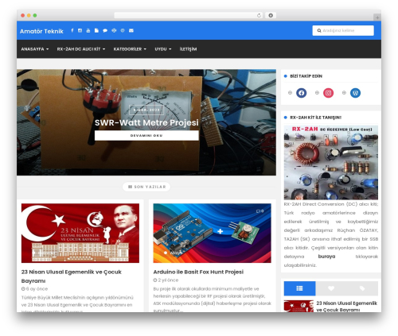
Task: Click the DEVAMINI OKU button
Action: click(x=146, y=135)
